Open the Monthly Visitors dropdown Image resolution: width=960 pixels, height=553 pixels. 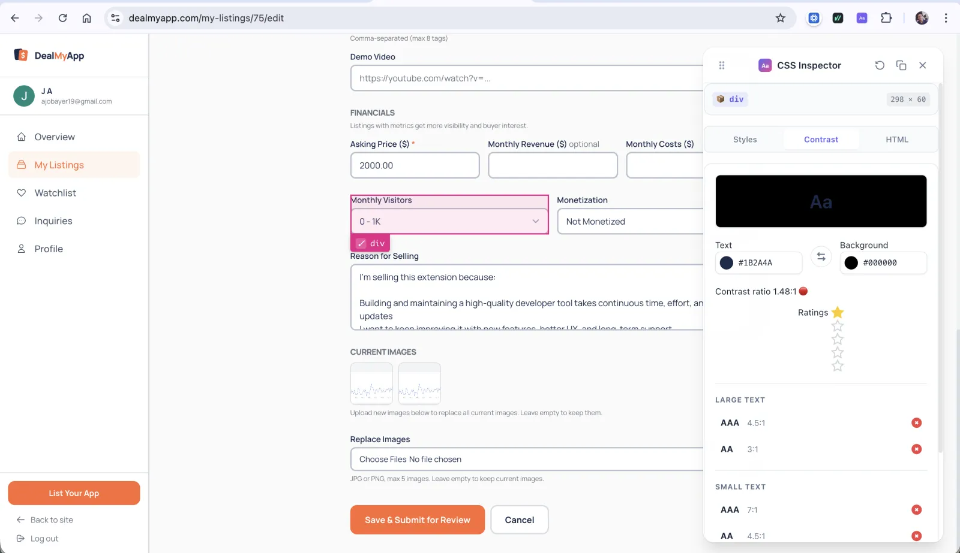pyautogui.click(x=449, y=221)
